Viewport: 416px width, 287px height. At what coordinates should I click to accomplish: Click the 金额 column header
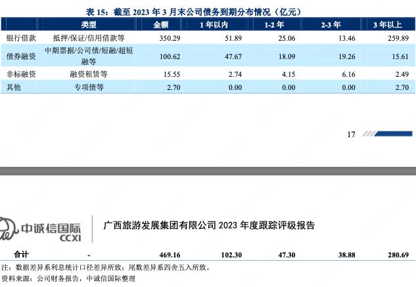[x=161, y=25]
